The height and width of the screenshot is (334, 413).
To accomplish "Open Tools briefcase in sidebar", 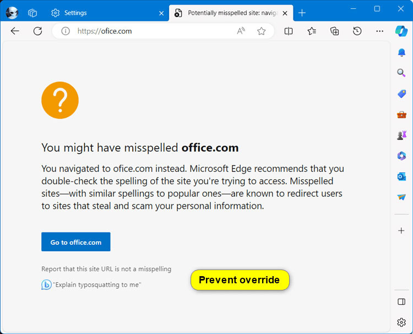I will [x=401, y=115].
